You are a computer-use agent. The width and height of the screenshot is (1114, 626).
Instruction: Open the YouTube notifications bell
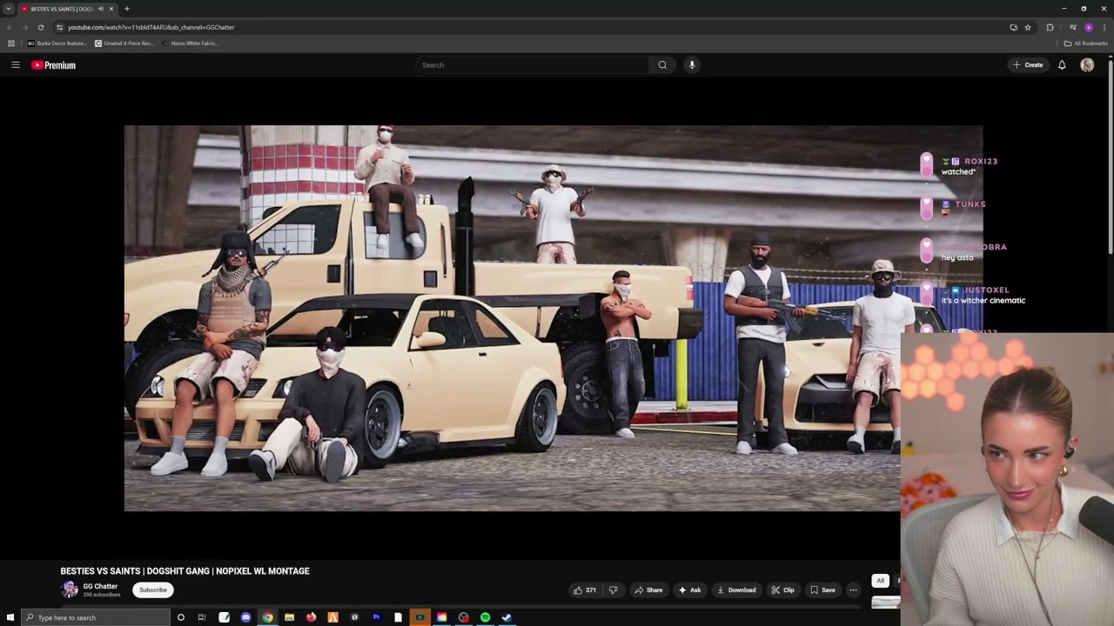tap(1062, 65)
